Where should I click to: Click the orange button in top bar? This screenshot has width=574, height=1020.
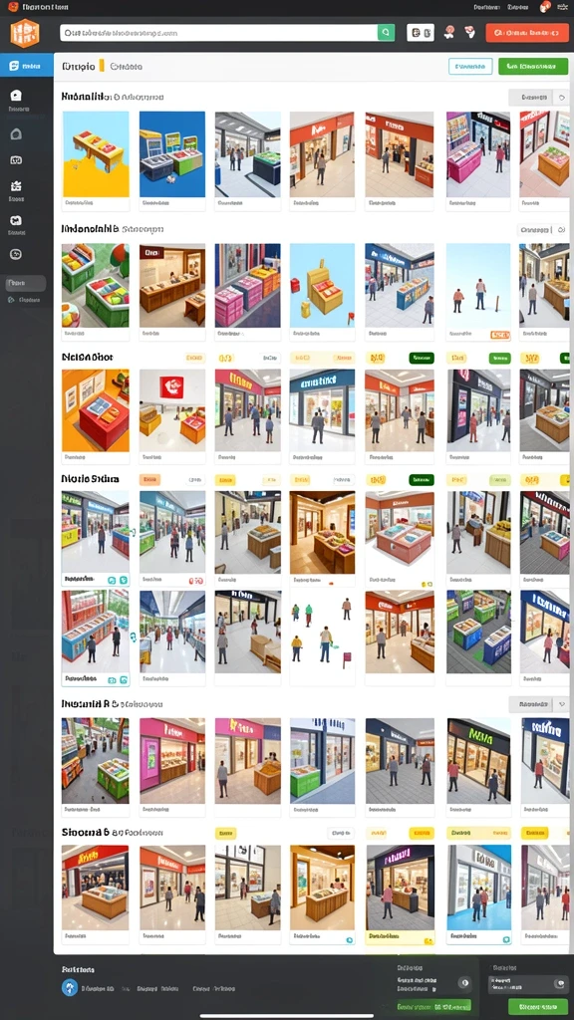[527, 32]
